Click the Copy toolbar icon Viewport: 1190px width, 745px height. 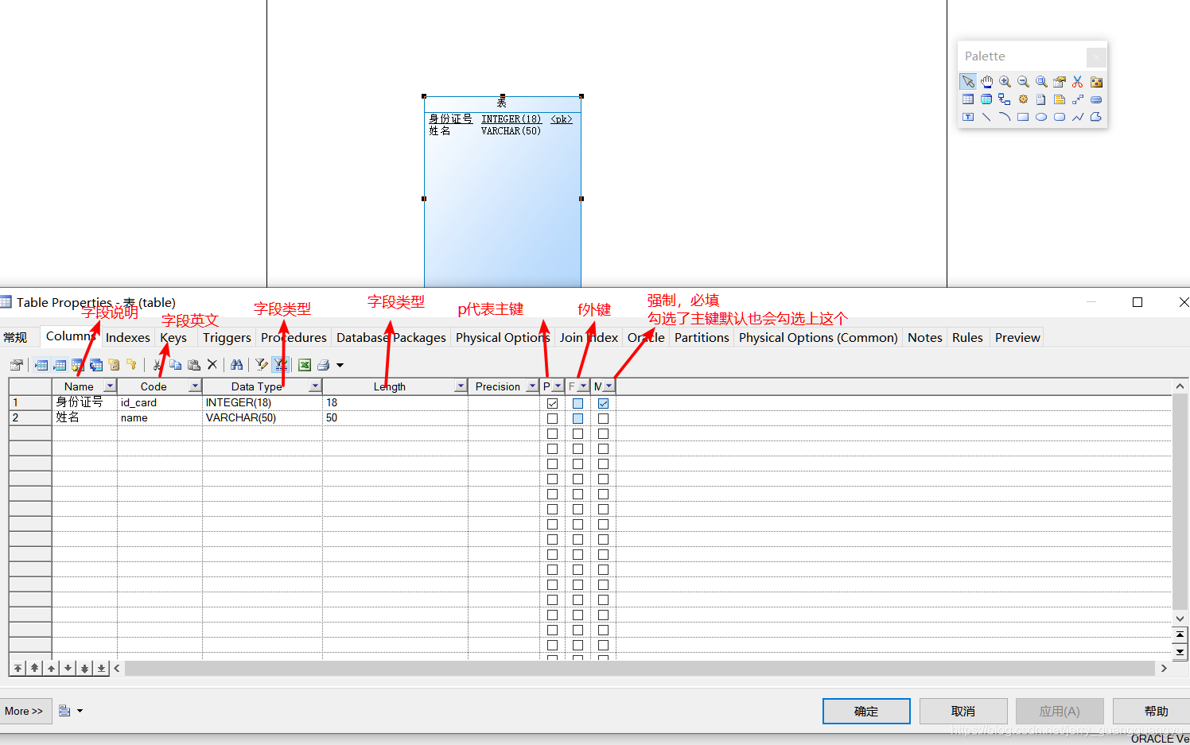point(175,365)
